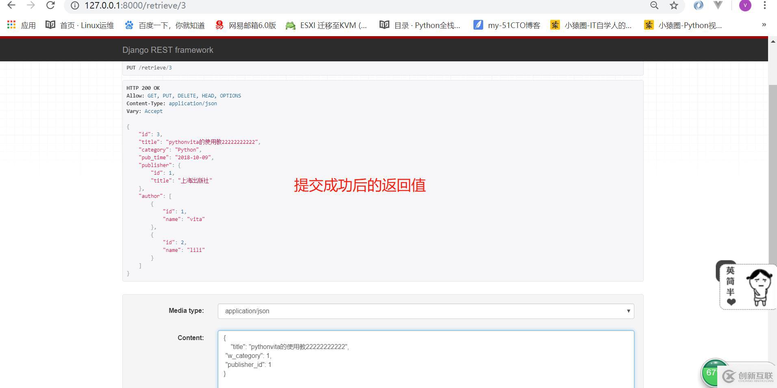Click the Vary: Accept header
Image resolution: width=777 pixels, height=388 pixels.
pos(144,111)
